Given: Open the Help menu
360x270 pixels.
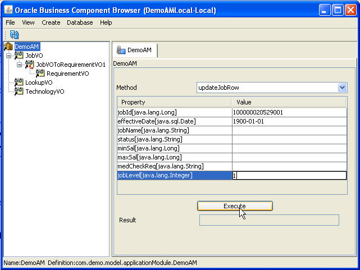Looking at the screenshot, I should (106, 22).
